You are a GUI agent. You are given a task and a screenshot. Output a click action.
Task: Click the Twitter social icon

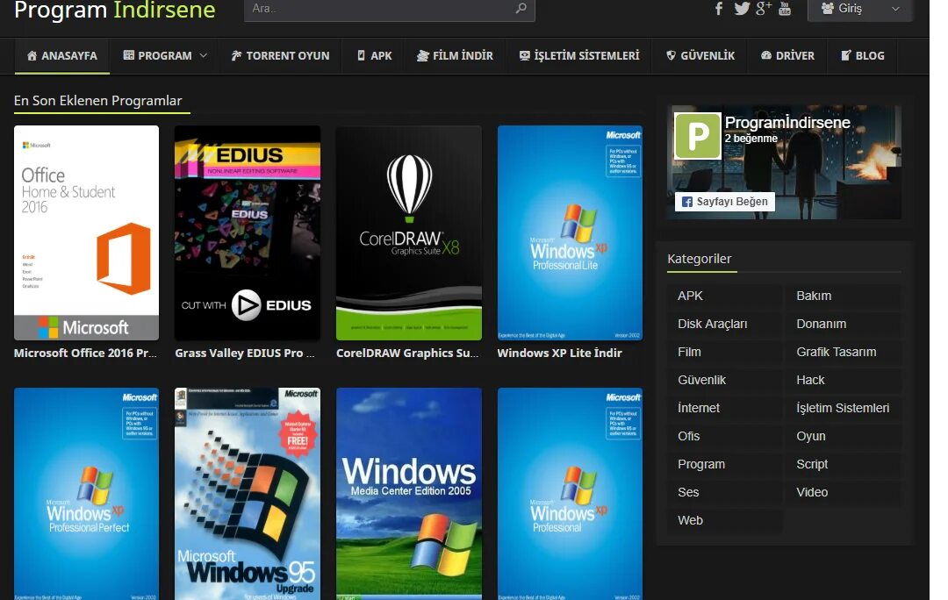pos(742,10)
